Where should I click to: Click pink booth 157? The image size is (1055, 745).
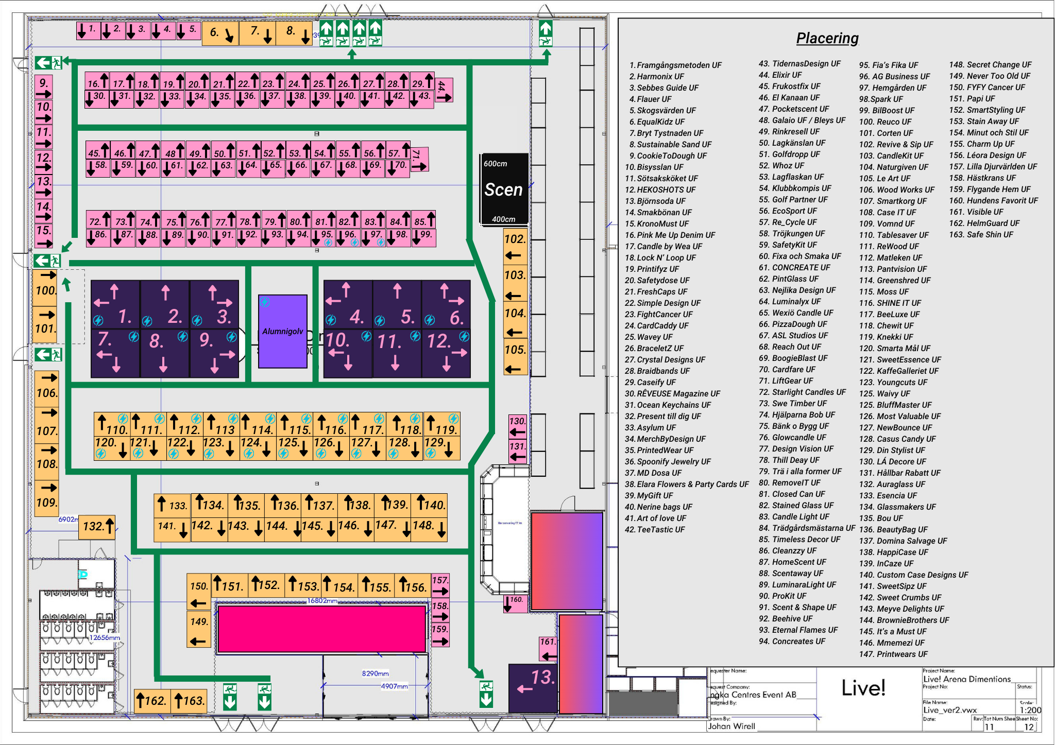440,585
